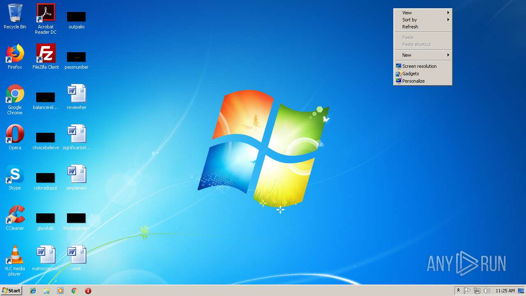Viewport: 526px width, 296px height.
Task: Expand the Sort by submenu
Action: click(423, 20)
